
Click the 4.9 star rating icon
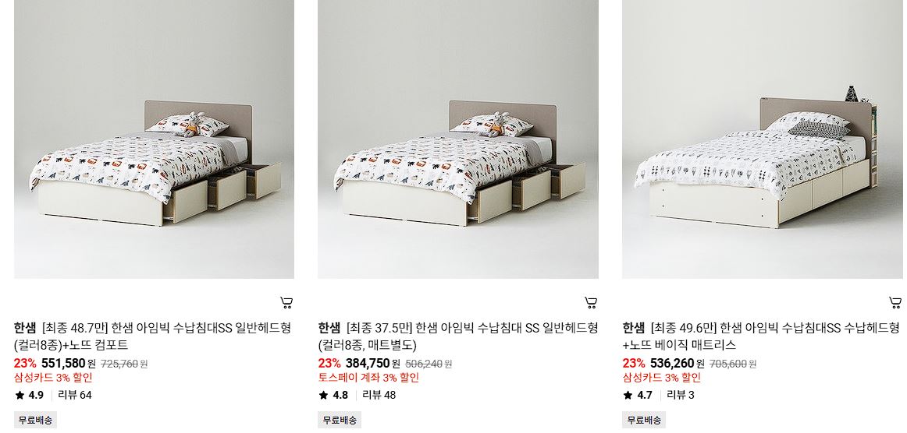point(20,396)
